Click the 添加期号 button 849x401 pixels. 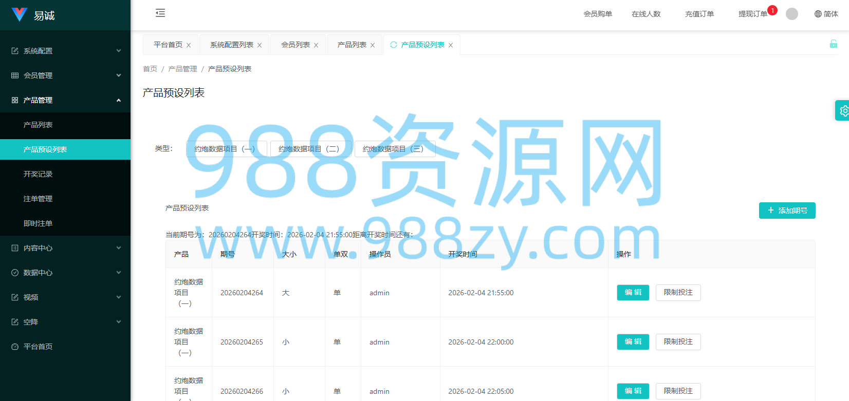[787, 211]
